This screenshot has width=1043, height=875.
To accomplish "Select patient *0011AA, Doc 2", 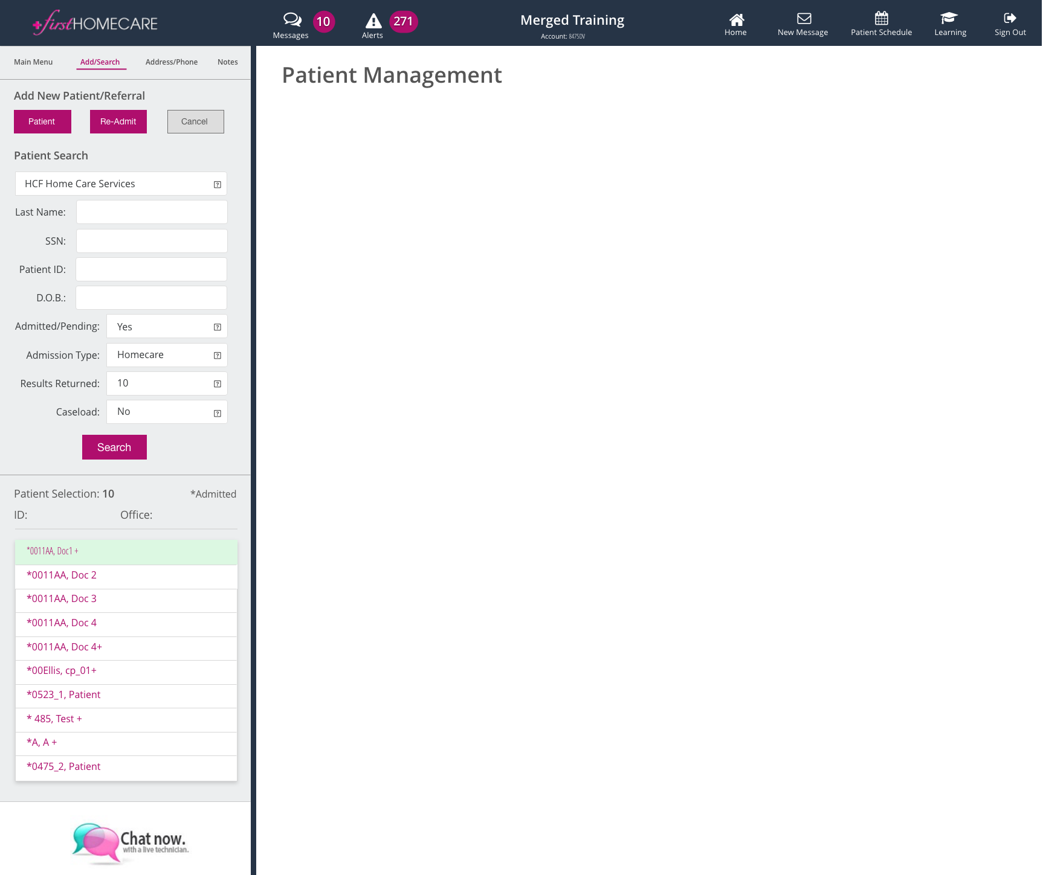I will [x=126, y=577].
